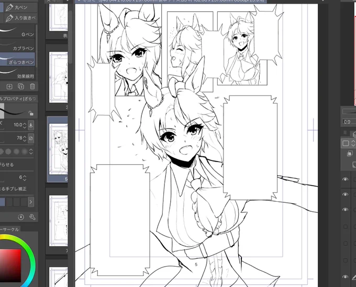This screenshot has width=356, height=287.
Task: Hide the third layer via its eye
Action: [346, 209]
